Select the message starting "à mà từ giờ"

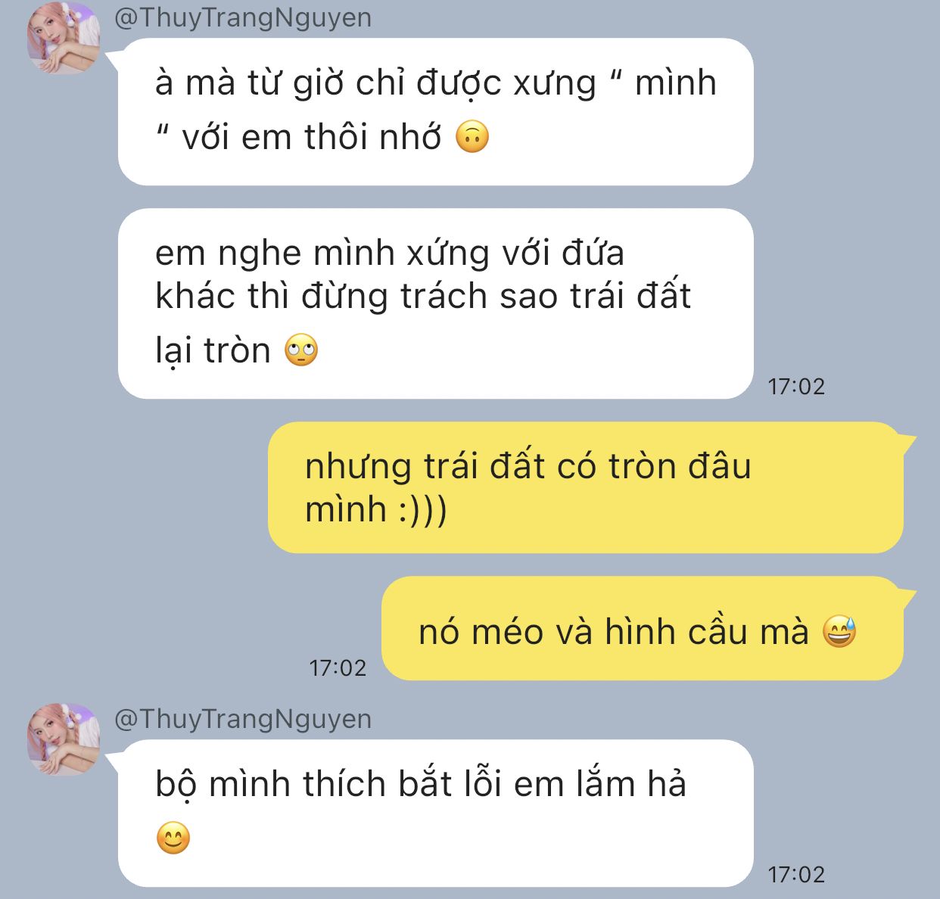436,112
